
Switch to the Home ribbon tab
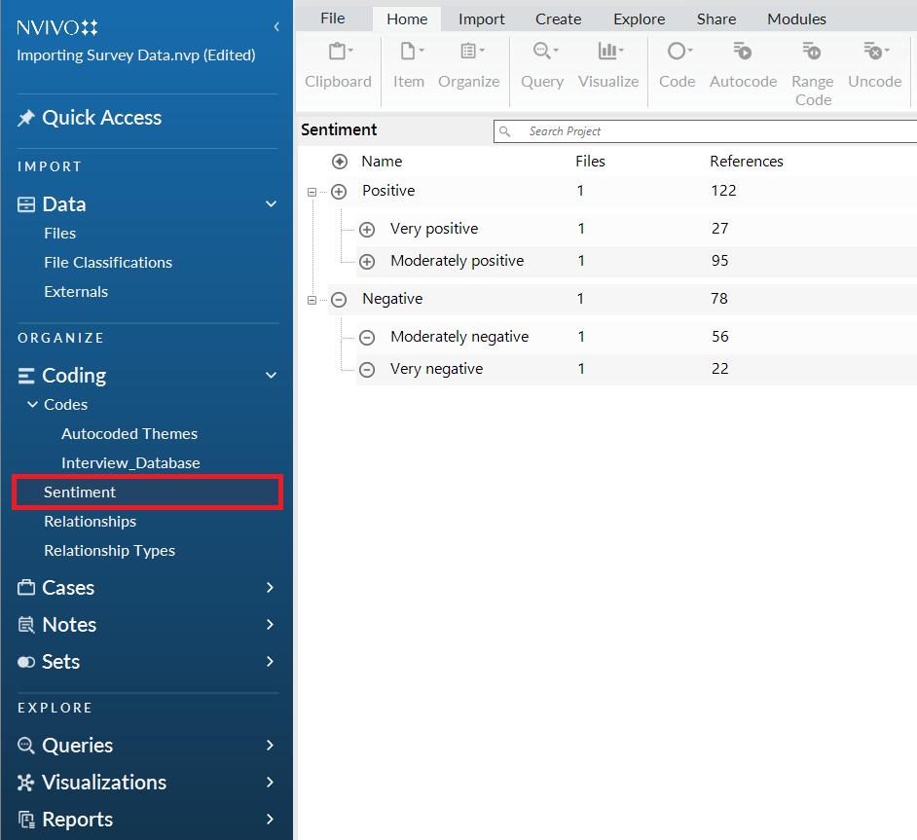click(407, 19)
